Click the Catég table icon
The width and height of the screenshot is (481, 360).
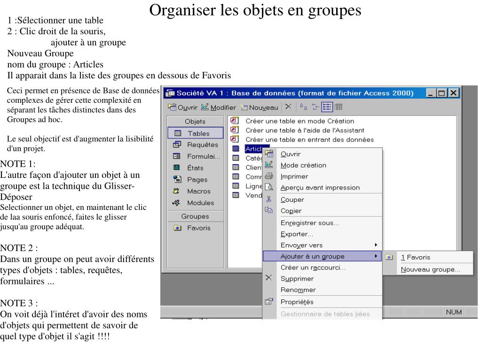tap(236, 158)
